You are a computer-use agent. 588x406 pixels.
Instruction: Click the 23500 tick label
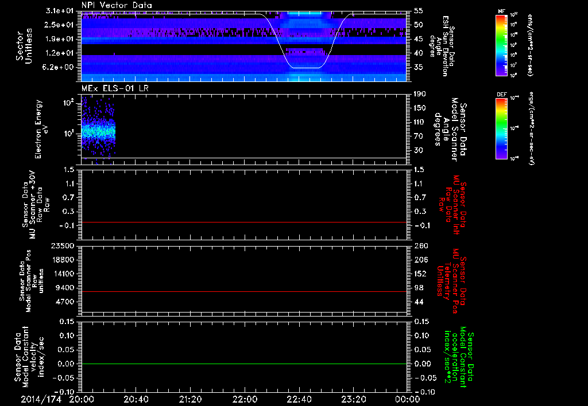[63, 245]
